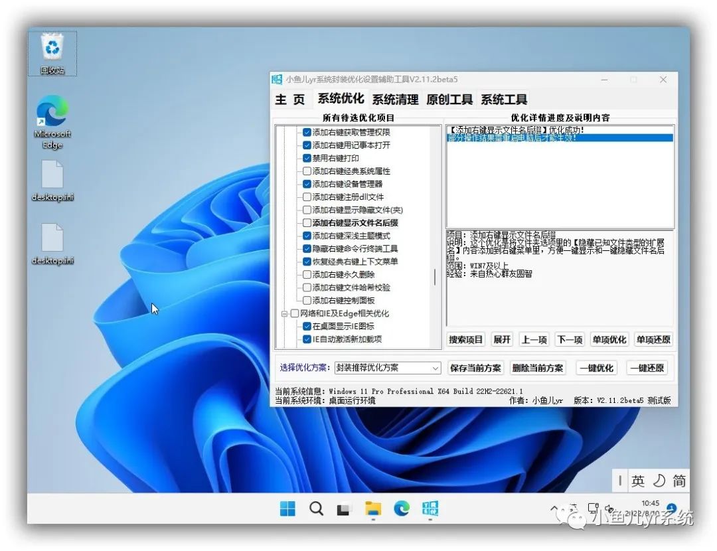Enable 添加右键注册dll文件

307,197
